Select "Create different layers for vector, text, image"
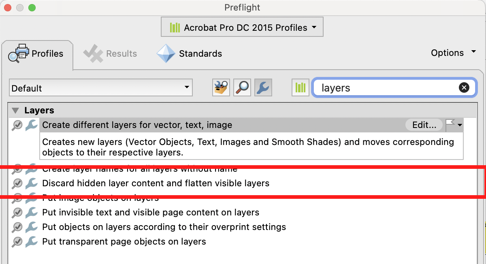 click(x=137, y=125)
